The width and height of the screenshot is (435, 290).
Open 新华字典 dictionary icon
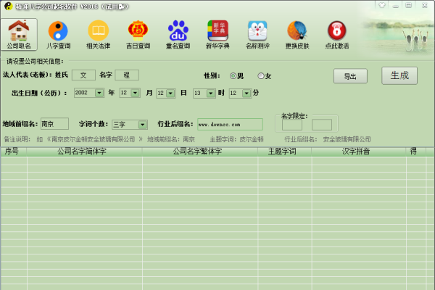click(x=217, y=34)
